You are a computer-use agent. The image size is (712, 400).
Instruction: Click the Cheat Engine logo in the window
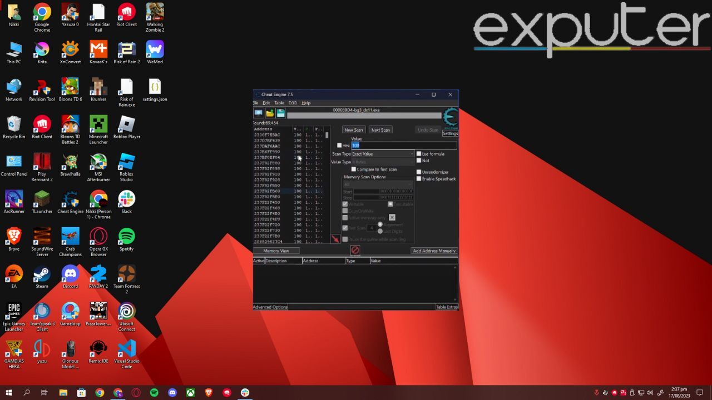tap(450, 118)
